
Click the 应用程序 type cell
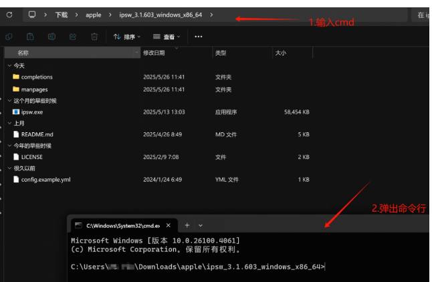[226, 112]
